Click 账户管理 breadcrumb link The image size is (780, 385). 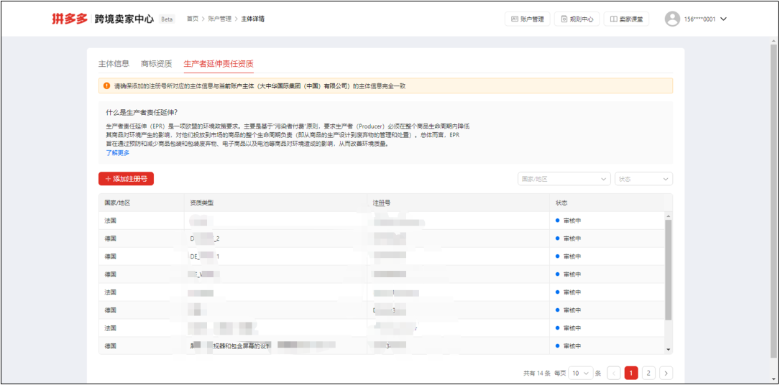click(x=219, y=19)
